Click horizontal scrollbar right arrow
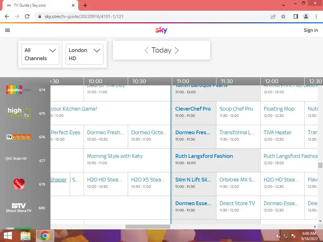Image resolution: width=323 pixels, height=242 pixels. click(315, 227)
